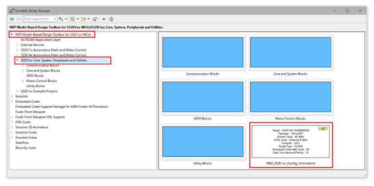Expand S32K11x Automotive Math and Motor Control
Viewport: 374px width, 186px height.
coord(17,50)
